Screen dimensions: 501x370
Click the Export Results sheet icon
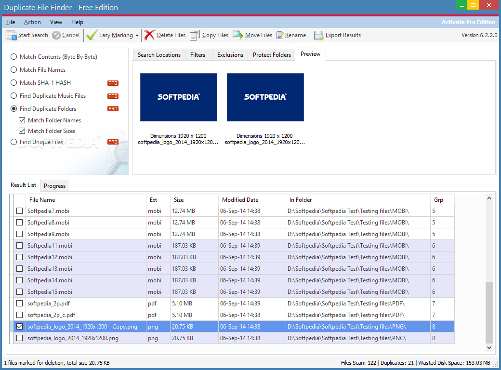coord(318,35)
